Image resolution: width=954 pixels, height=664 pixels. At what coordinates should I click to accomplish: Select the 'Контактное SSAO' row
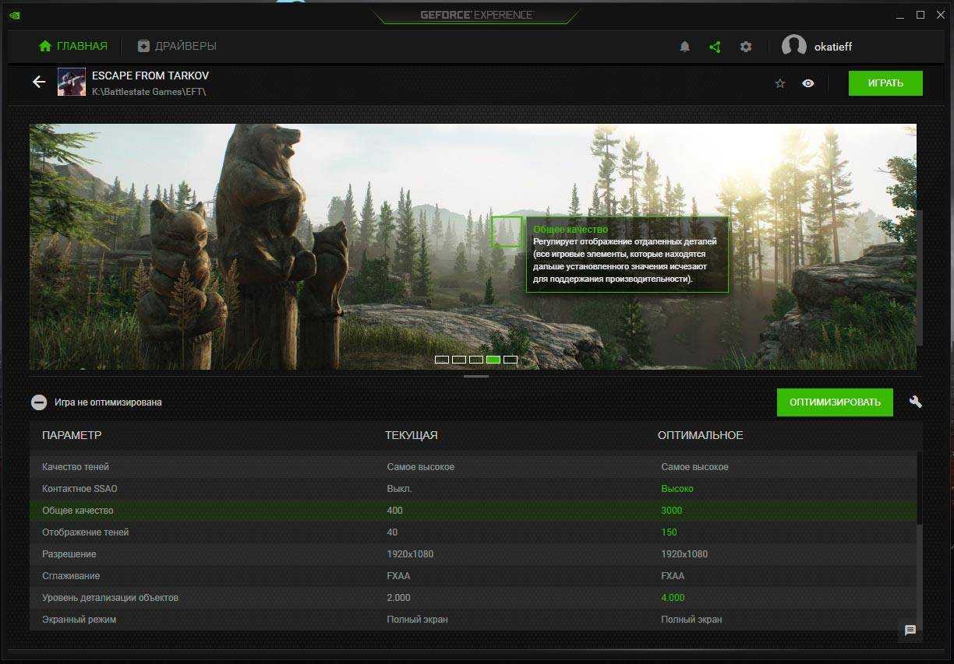[x=473, y=489]
